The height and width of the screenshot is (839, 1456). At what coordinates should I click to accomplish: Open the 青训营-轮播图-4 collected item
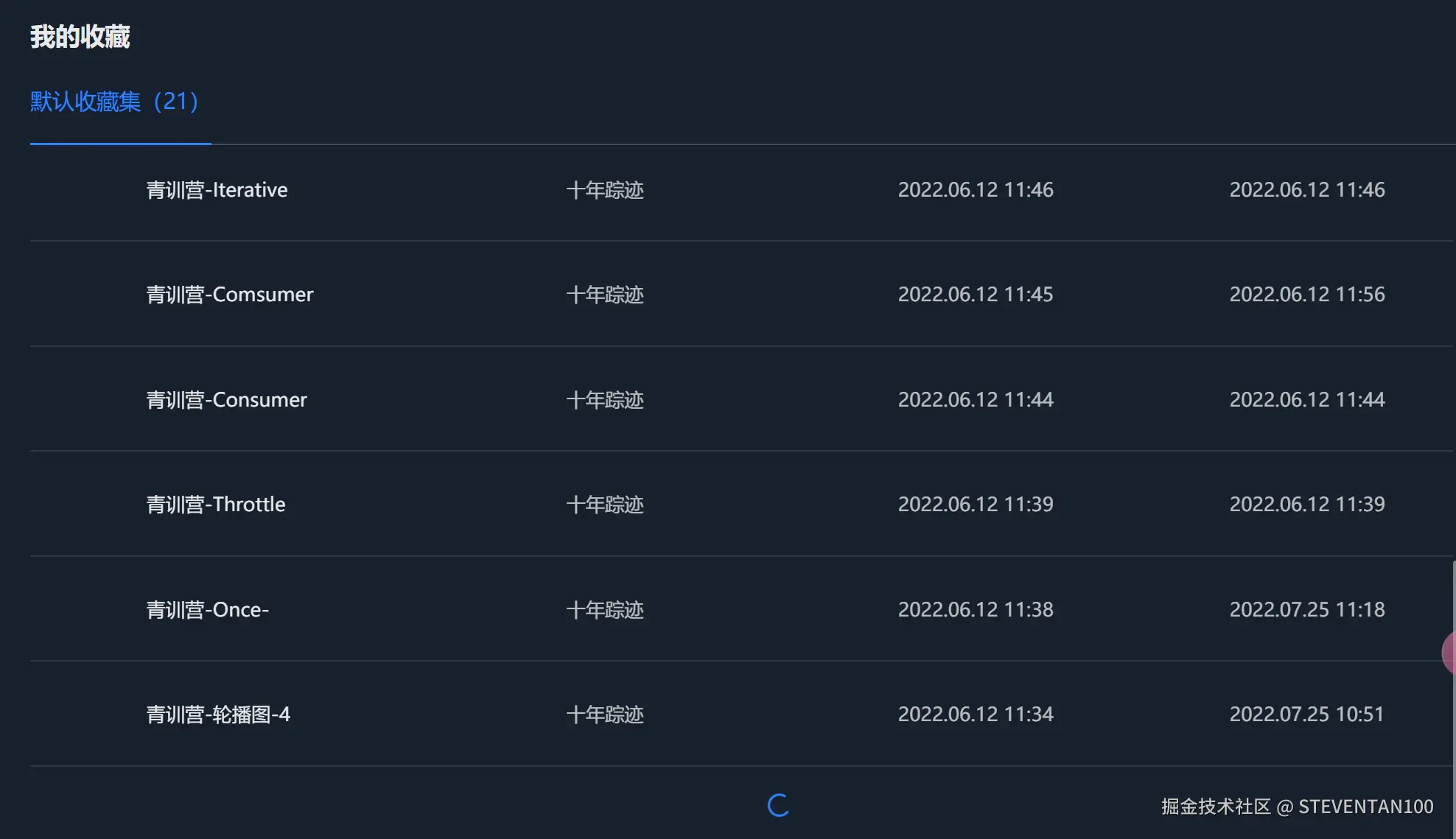(219, 715)
